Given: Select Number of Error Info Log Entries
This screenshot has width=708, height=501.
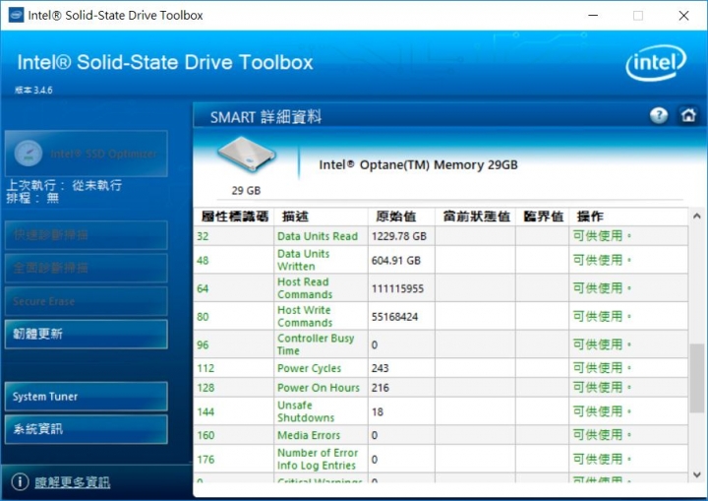Looking at the screenshot, I should coord(318,459).
